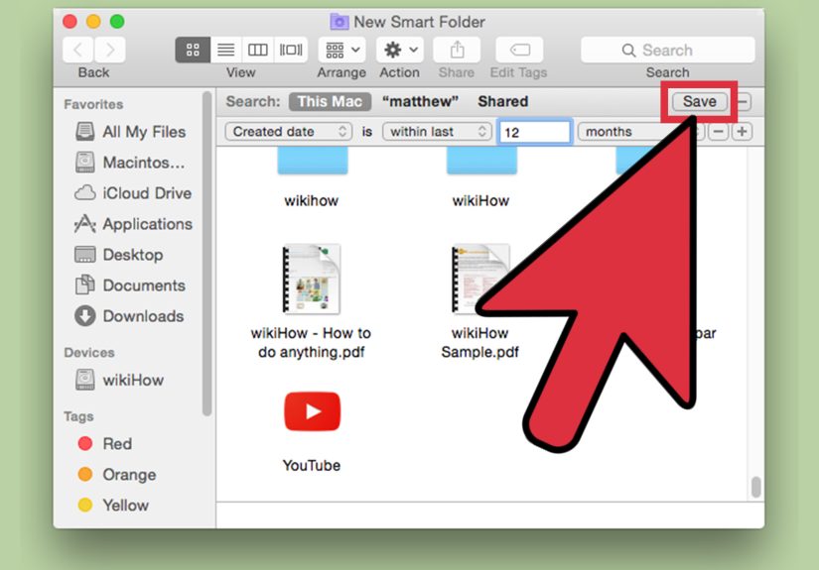Select the wikiHow folder in middle column

tap(481, 177)
